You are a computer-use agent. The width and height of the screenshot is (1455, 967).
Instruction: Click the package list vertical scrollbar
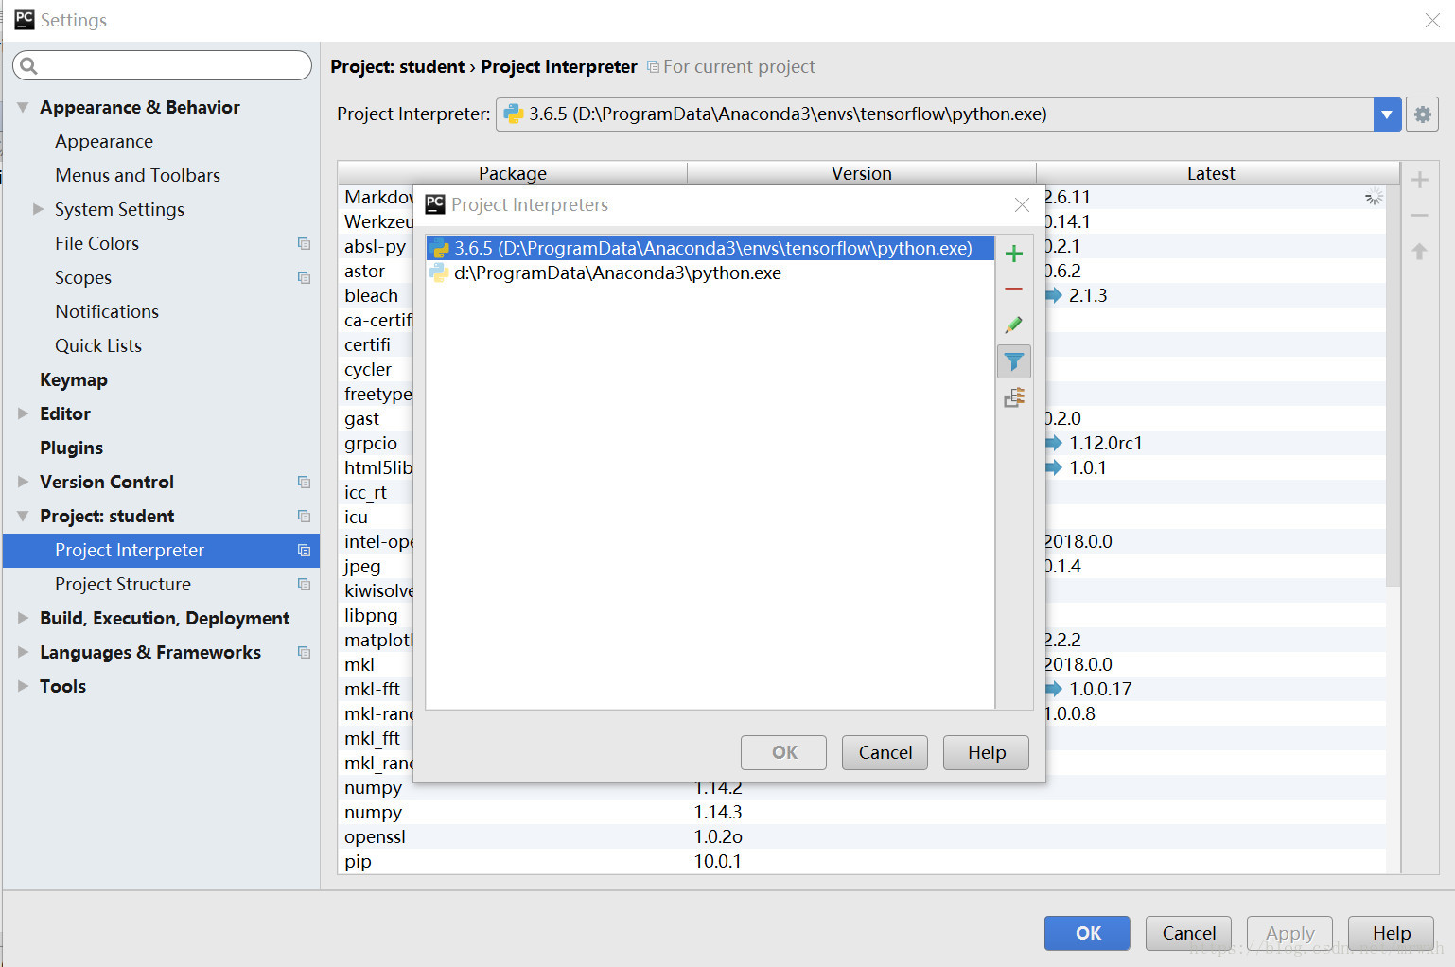click(1393, 385)
